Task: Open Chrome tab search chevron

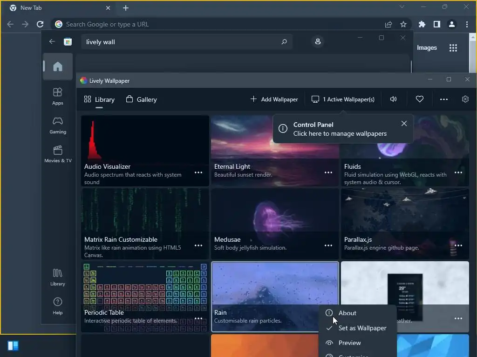Action: coord(402,7)
